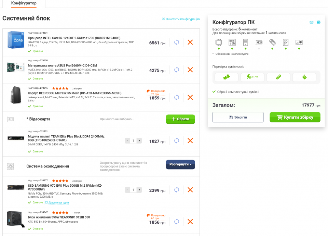Remove the INTEL Core i5-12400F processor
This screenshot has height=236, width=328.
click(190, 42)
